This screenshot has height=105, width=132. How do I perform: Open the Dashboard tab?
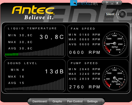point(40,101)
